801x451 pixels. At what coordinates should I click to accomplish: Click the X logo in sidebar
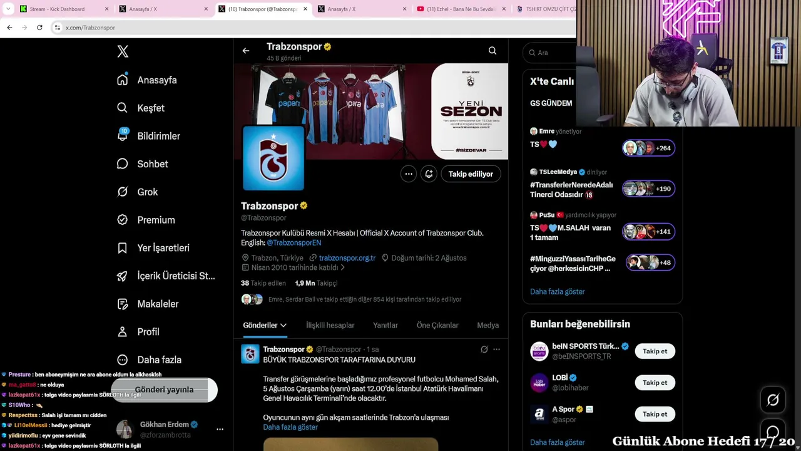coord(123,52)
